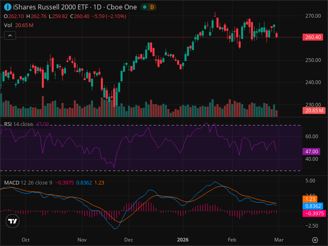The width and height of the screenshot is (328, 246).
Task: Click the high value H262.76 in the legend
Action: [x=36, y=16]
